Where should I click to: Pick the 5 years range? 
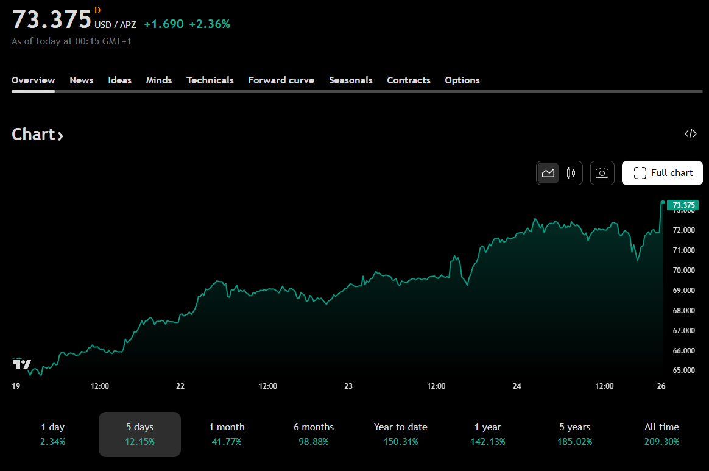(575, 434)
